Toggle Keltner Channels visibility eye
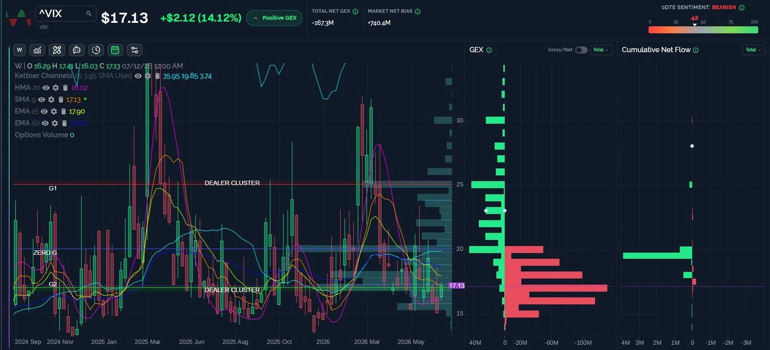This screenshot has width=770, height=350. [138, 76]
